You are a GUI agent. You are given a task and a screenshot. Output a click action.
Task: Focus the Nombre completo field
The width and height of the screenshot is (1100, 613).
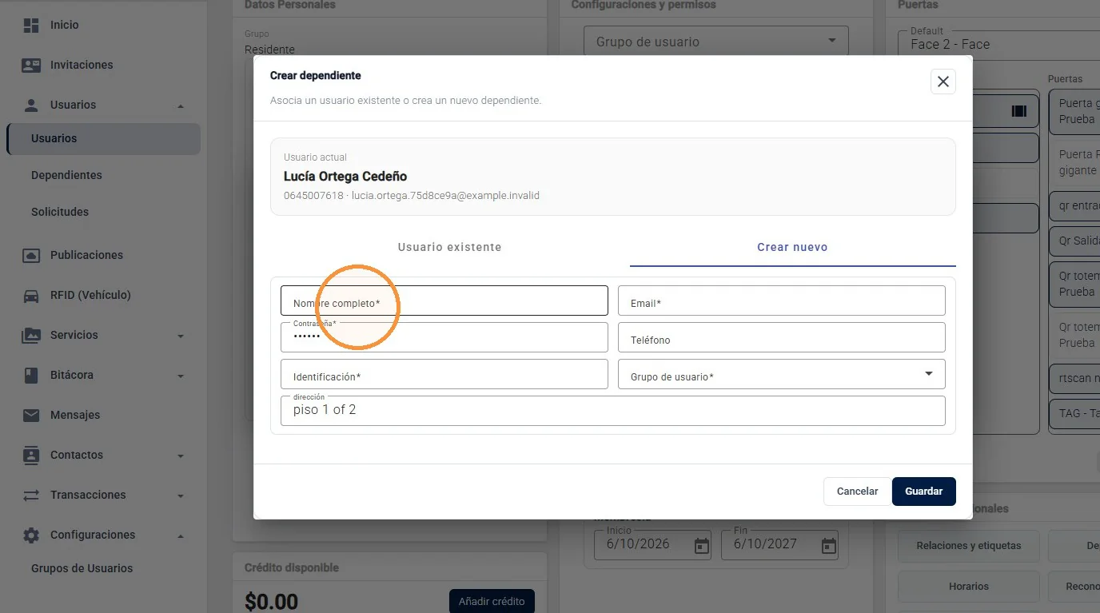[x=444, y=301]
